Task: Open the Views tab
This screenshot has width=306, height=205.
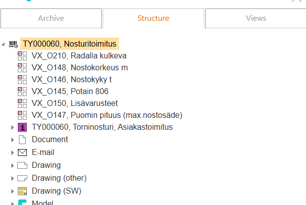Action: (x=255, y=18)
